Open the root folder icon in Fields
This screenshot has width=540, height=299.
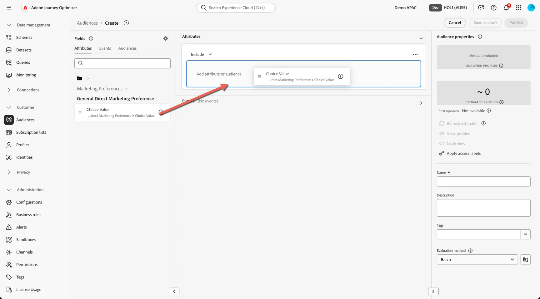click(x=79, y=78)
